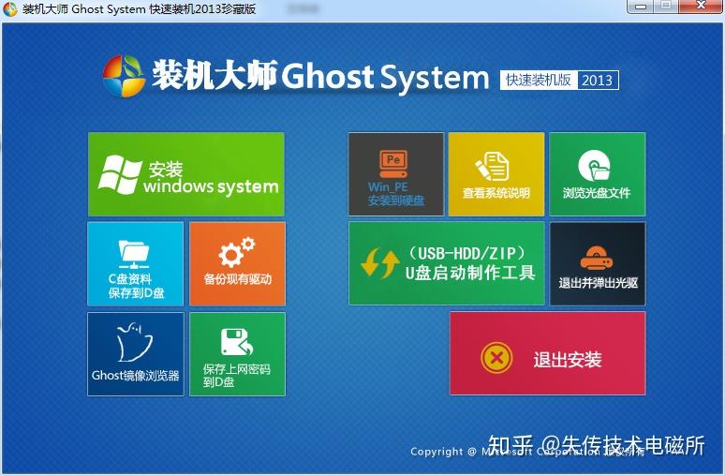Click the 2013 version badge
The width and height of the screenshot is (725, 476).
(597, 80)
